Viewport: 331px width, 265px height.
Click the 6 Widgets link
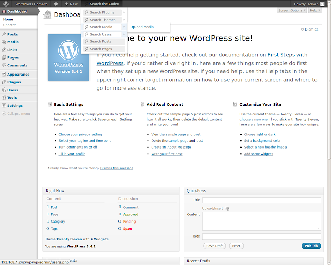tap(99, 239)
